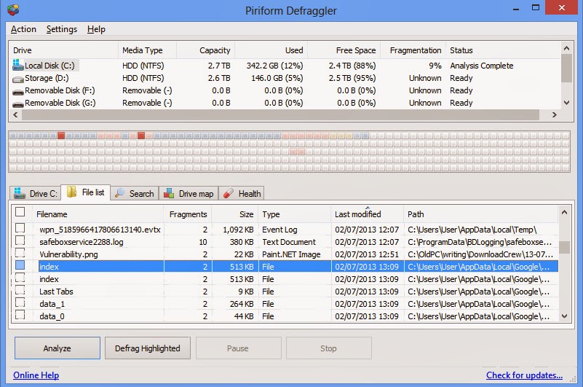Click the Defraggler app icon in title bar
Screen dimensions: 583x387
pyautogui.click(x=13, y=9)
